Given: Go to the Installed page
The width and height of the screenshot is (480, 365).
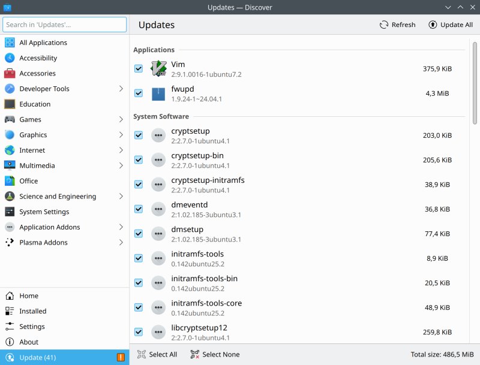Looking at the screenshot, I should pos(32,311).
